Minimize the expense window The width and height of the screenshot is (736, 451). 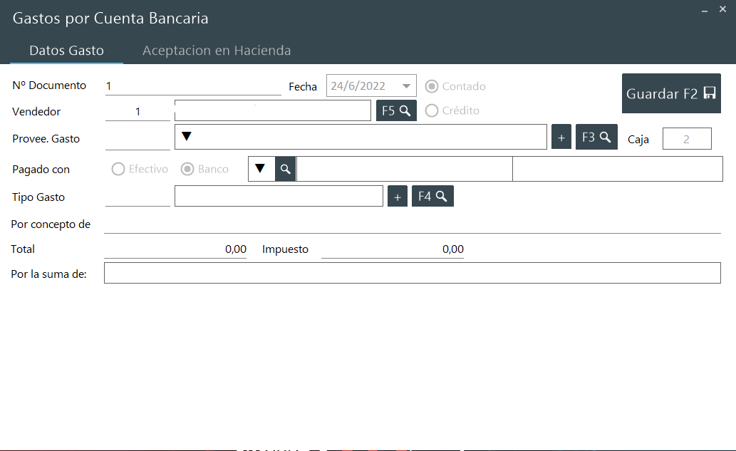point(705,11)
